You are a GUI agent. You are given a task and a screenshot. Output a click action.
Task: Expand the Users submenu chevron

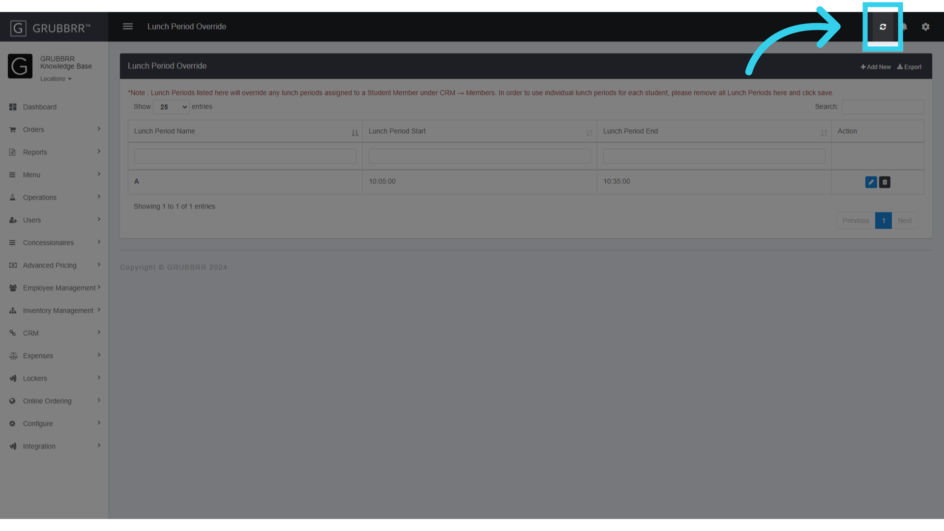tap(99, 219)
